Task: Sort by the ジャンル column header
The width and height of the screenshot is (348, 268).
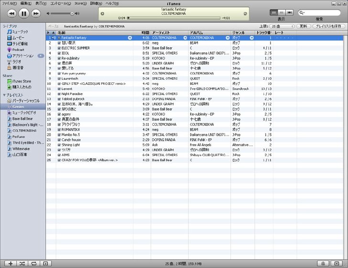Action: click(x=242, y=33)
